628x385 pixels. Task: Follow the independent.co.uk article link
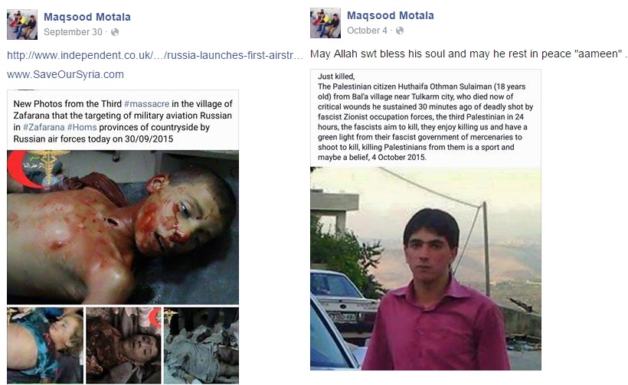[x=155, y=55]
